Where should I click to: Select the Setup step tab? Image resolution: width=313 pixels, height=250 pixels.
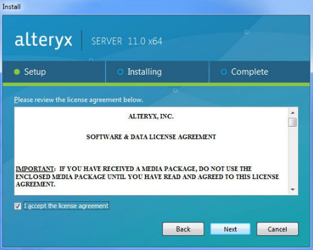(54, 72)
